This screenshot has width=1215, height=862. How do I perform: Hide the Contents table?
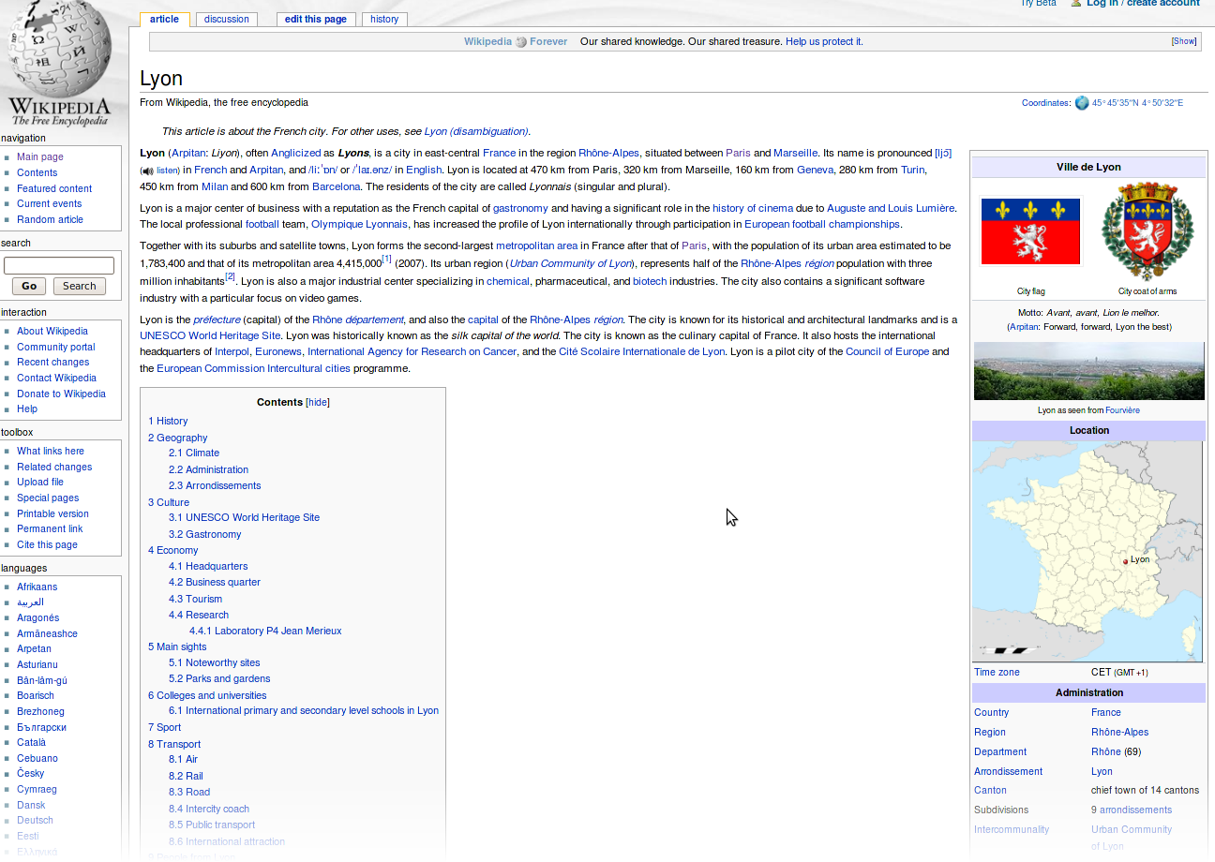[x=319, y=402]
